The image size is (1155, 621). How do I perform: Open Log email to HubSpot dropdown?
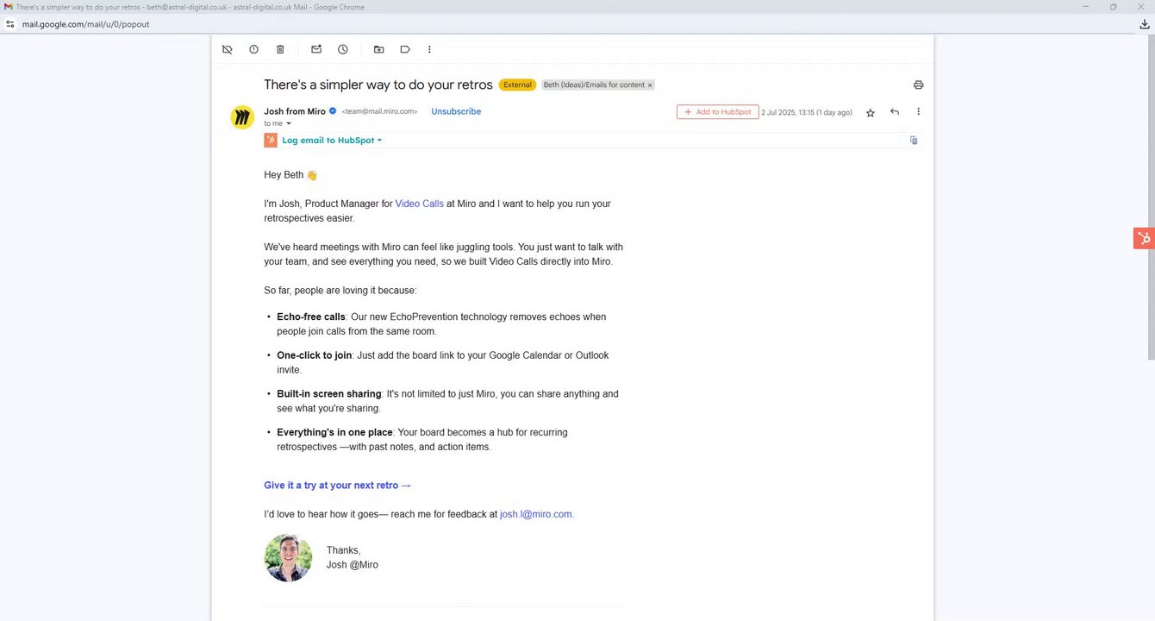tap(332, 140)
